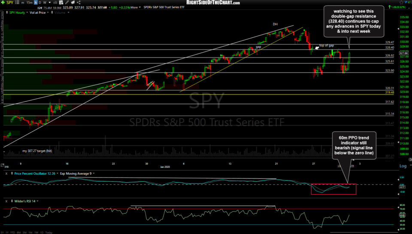Viewport: 412px width, 234px height.
Task: Open the Volume indicator dropdown
Action: (68, 12)
